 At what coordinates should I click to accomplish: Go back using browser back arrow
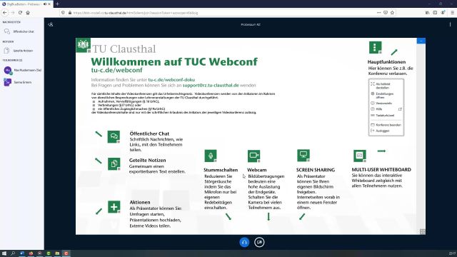[x=5, y=13]
